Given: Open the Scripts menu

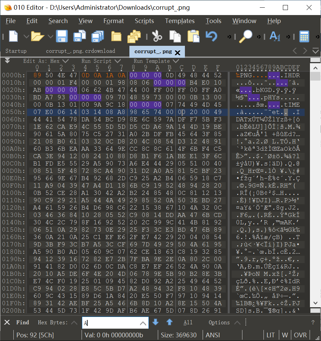Looking at the screenshot, I should (x=144, y=21).
